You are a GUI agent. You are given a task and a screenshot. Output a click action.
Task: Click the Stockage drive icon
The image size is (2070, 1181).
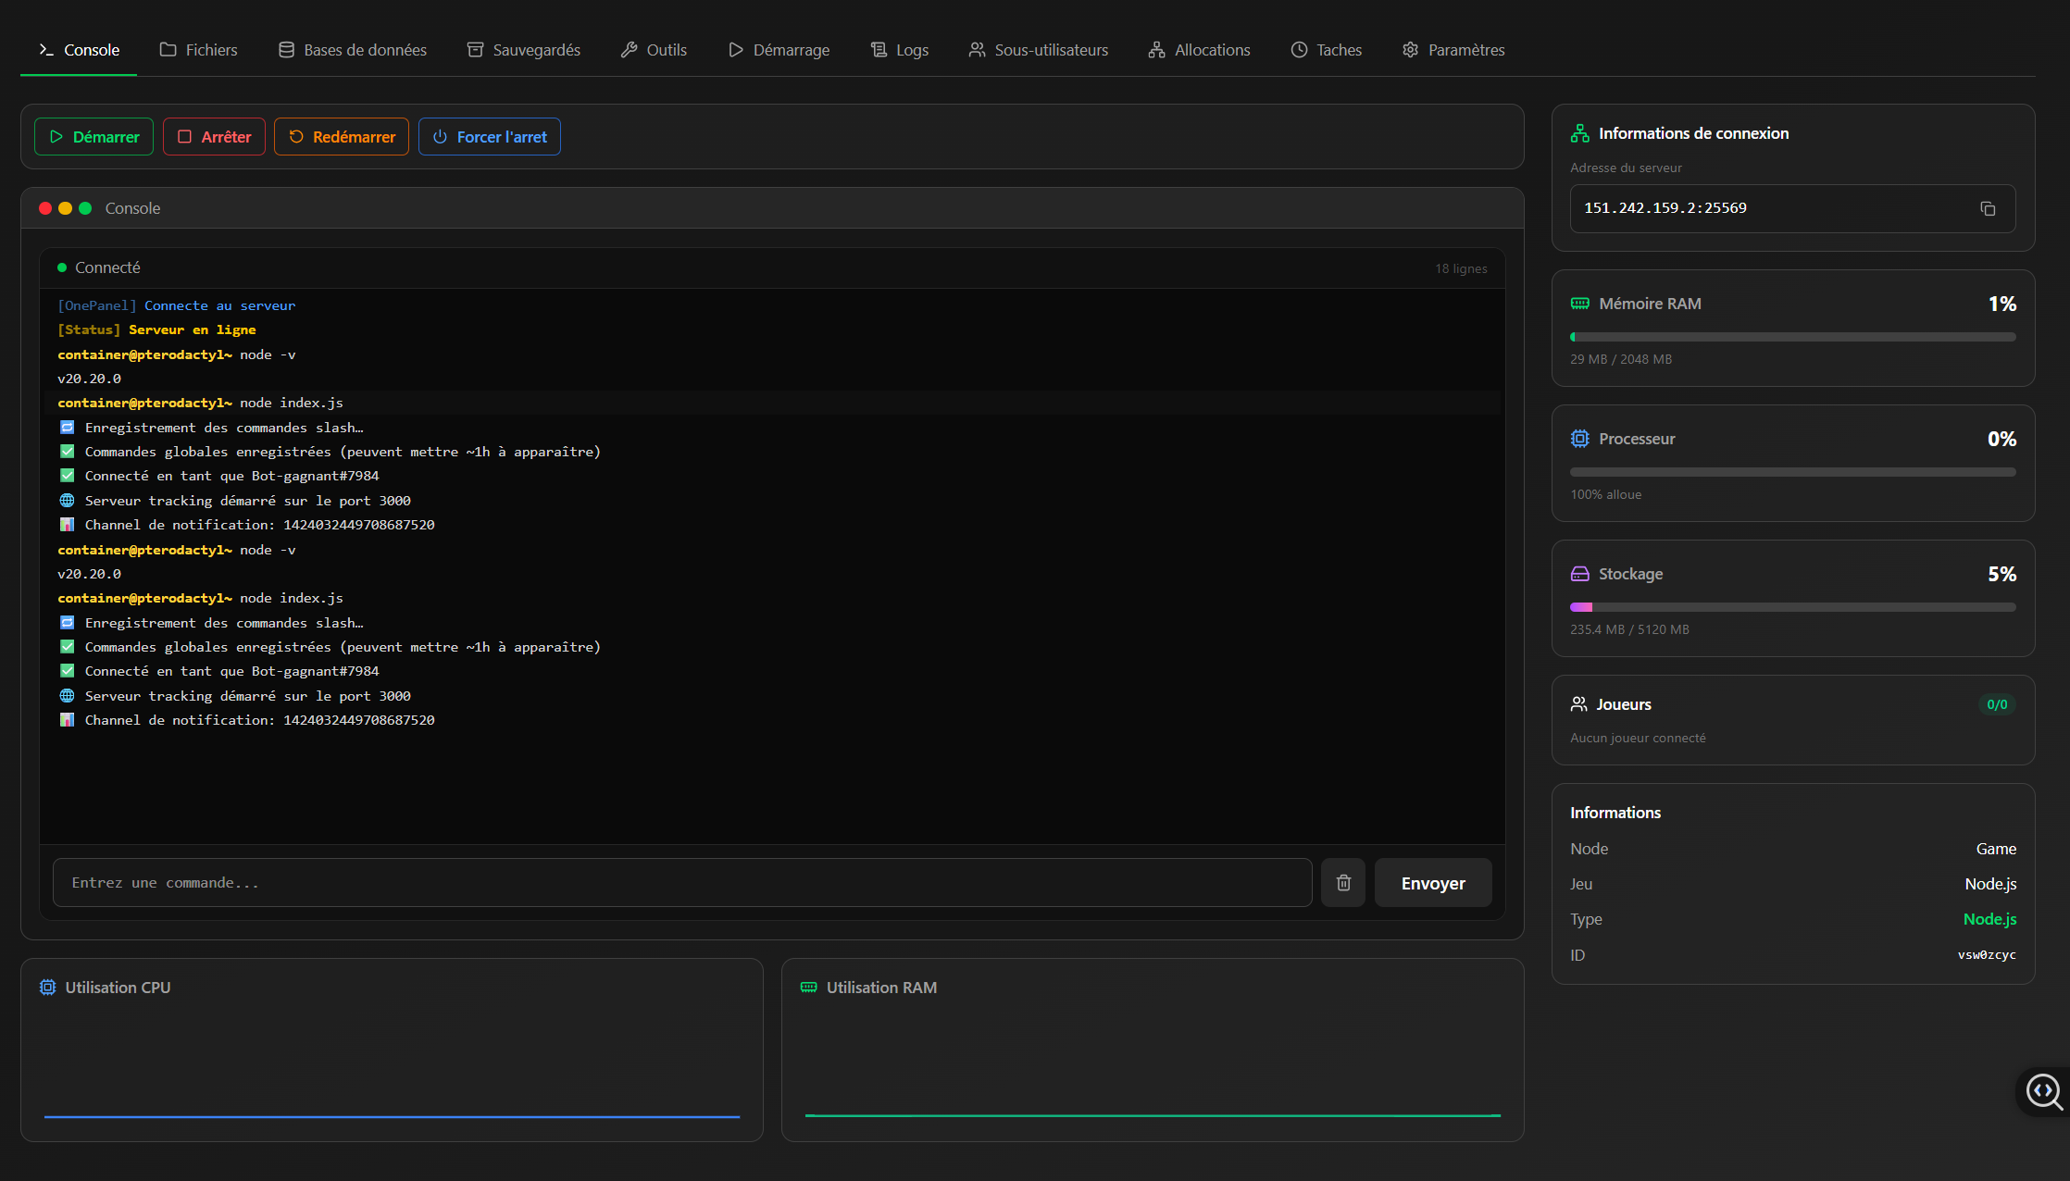coord(1579,574)
